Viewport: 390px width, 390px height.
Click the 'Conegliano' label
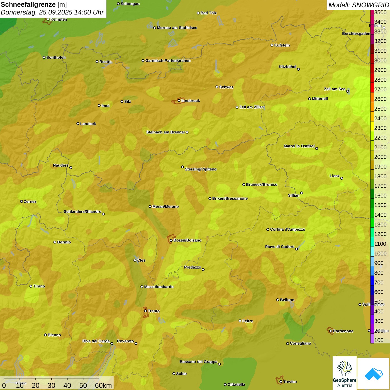pyautogui.click(x=300, y=343)
